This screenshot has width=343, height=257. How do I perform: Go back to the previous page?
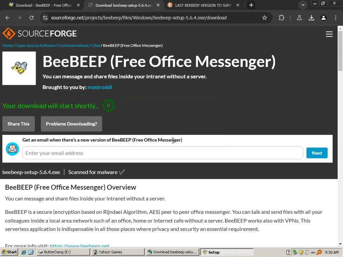coord(7,18)
